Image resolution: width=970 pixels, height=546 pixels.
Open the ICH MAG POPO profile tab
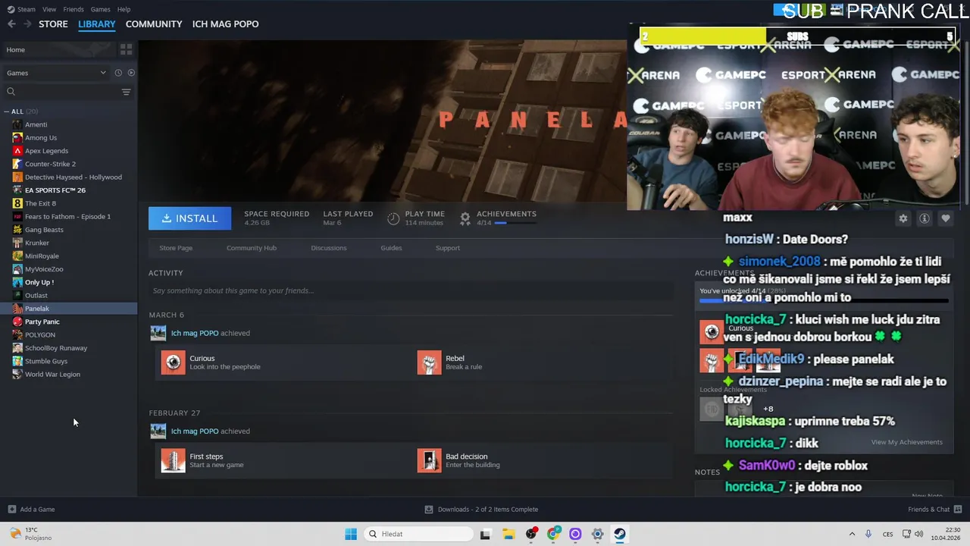[x=225, y=24]
